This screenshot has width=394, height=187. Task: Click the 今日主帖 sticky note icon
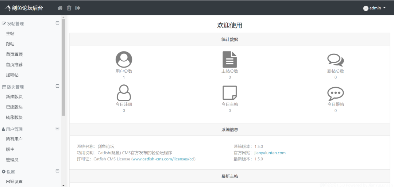click(x=230, y=93)
